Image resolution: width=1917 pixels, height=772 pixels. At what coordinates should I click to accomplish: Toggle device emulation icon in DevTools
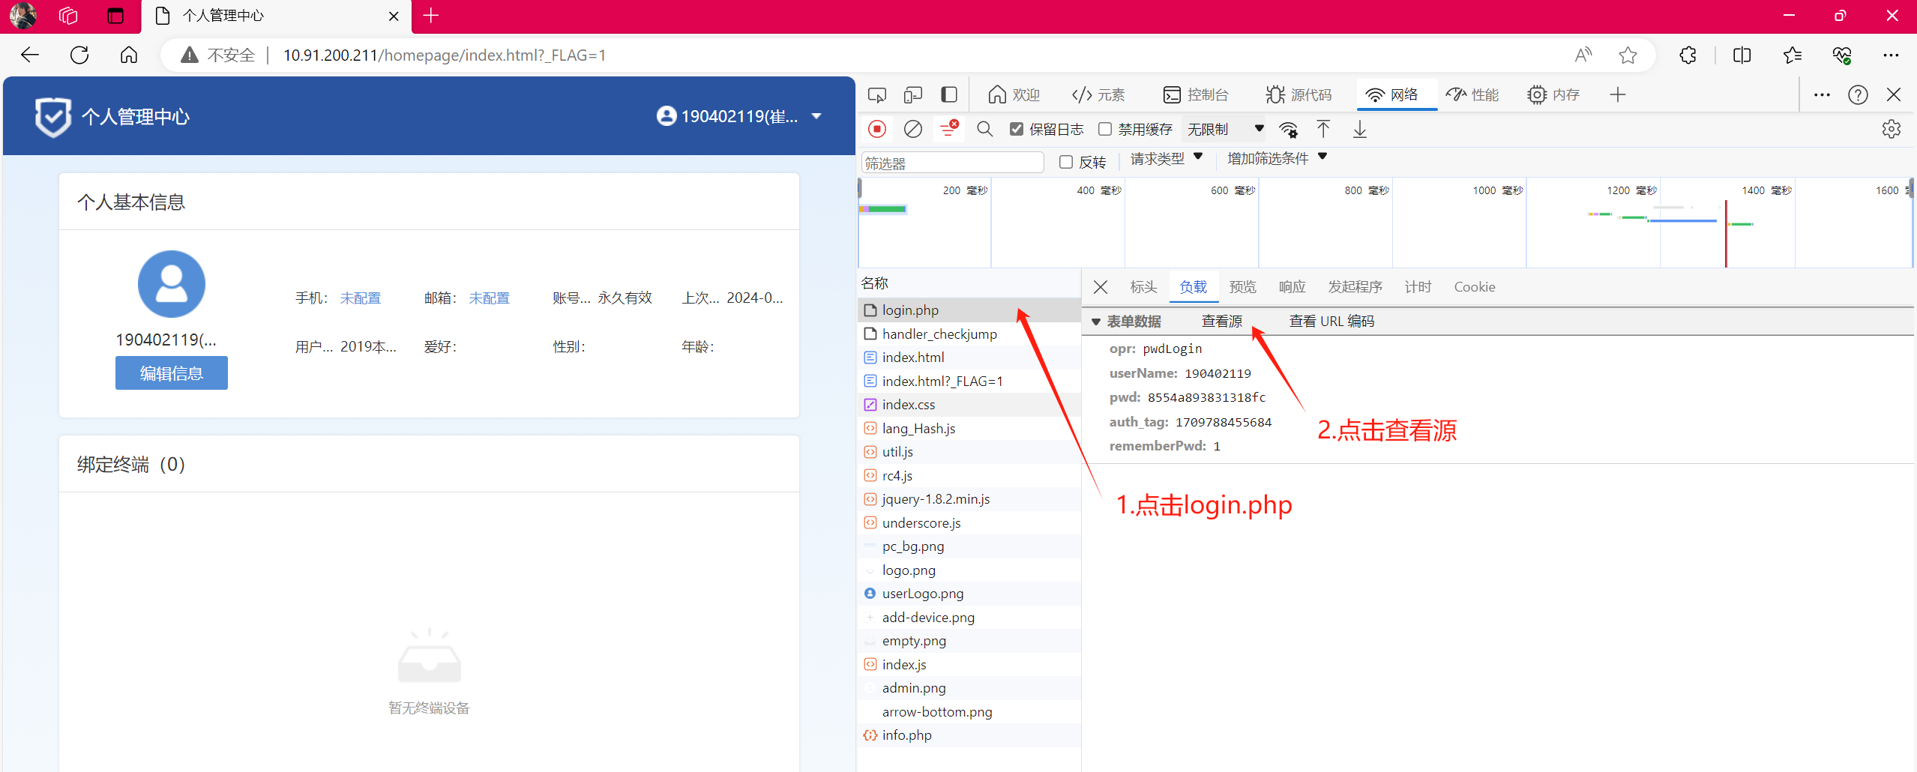(912, 95)
